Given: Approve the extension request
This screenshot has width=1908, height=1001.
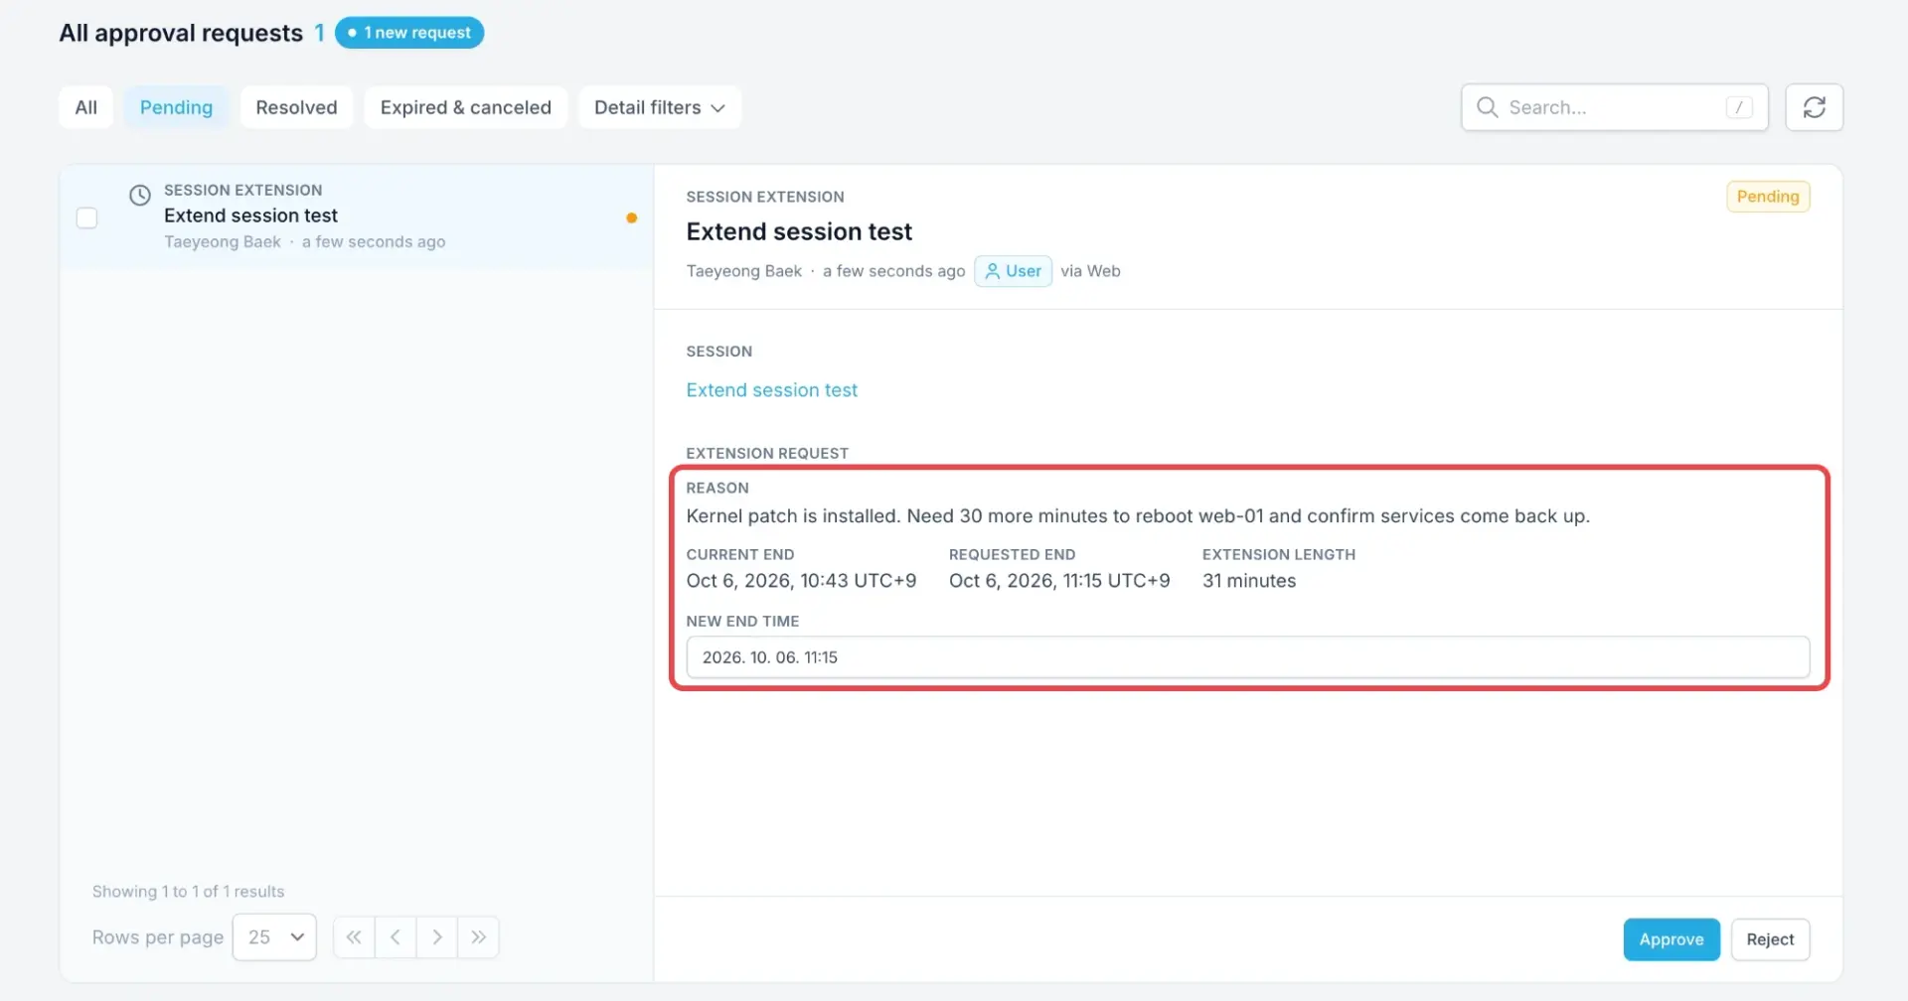Looking at the screenshot, I should [1671, 939].
